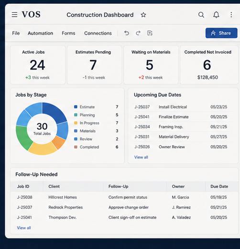Click View all under Follow-Up Needed
Screen dimensions: 240x249
point(24,228)
